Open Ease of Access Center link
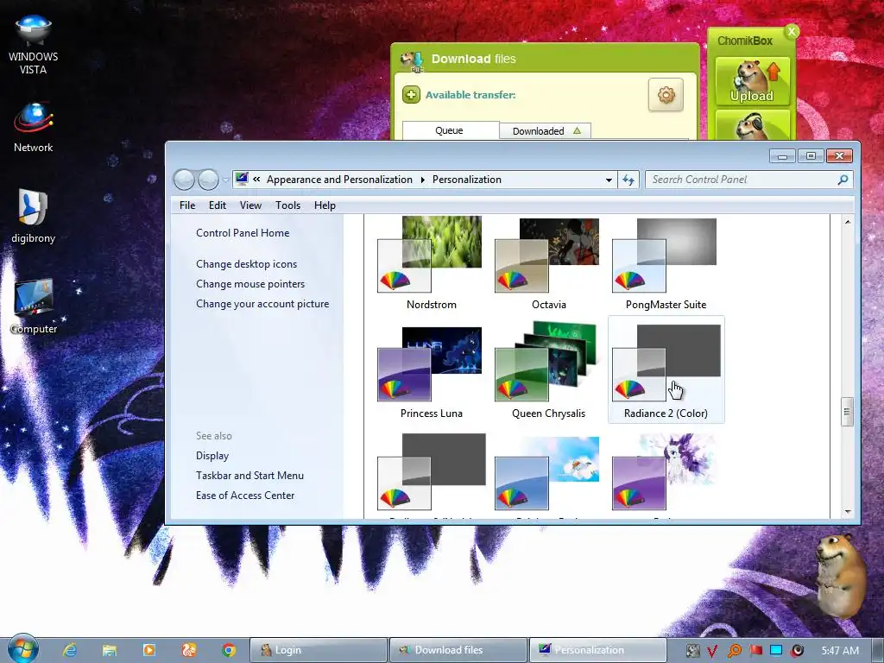The height and width of the screenshot is (663, 884). [x=244, y=495]
